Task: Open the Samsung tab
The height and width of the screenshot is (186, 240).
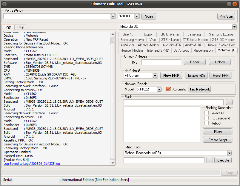Action: click(x=194, y=34)
